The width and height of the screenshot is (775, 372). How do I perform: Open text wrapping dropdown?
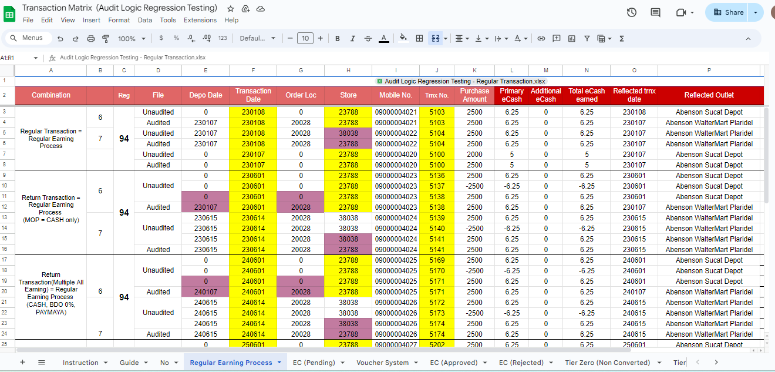click(x=501, y=38)
